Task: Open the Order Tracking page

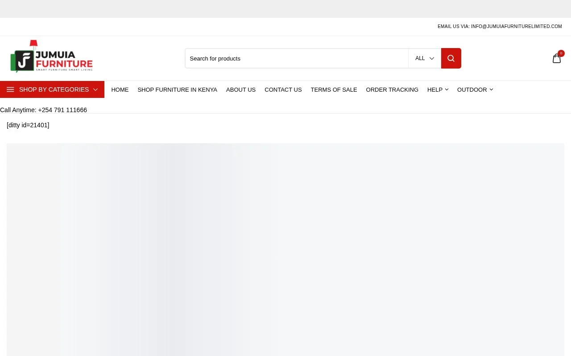Action: pos(392,89)
